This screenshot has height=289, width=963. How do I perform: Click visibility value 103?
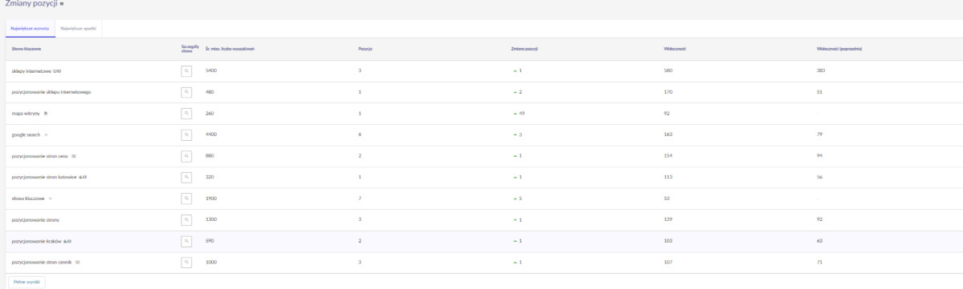pos(668,240)
